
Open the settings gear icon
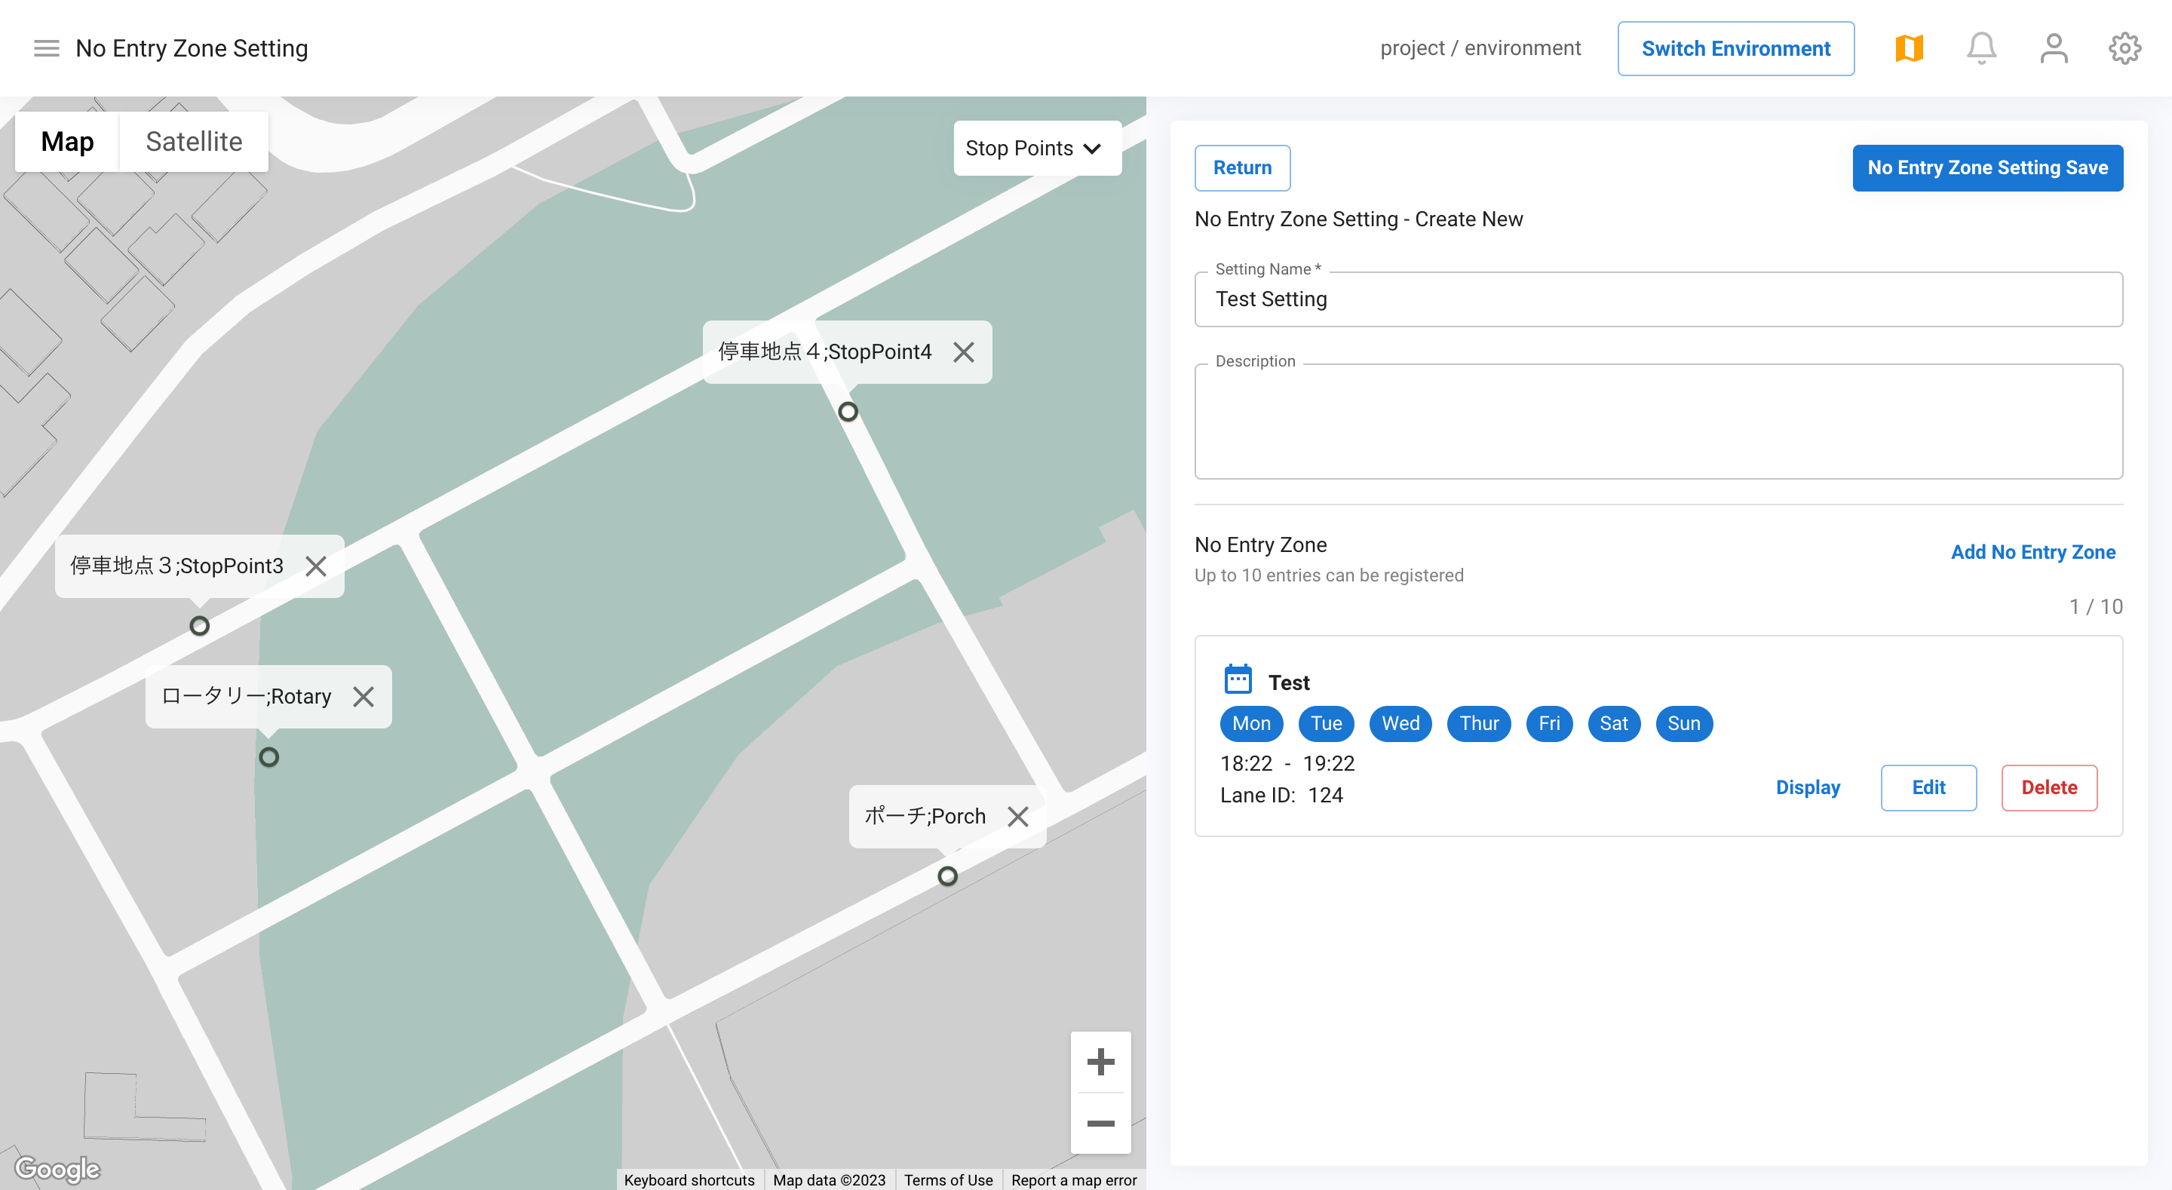tap(2124, 48)
